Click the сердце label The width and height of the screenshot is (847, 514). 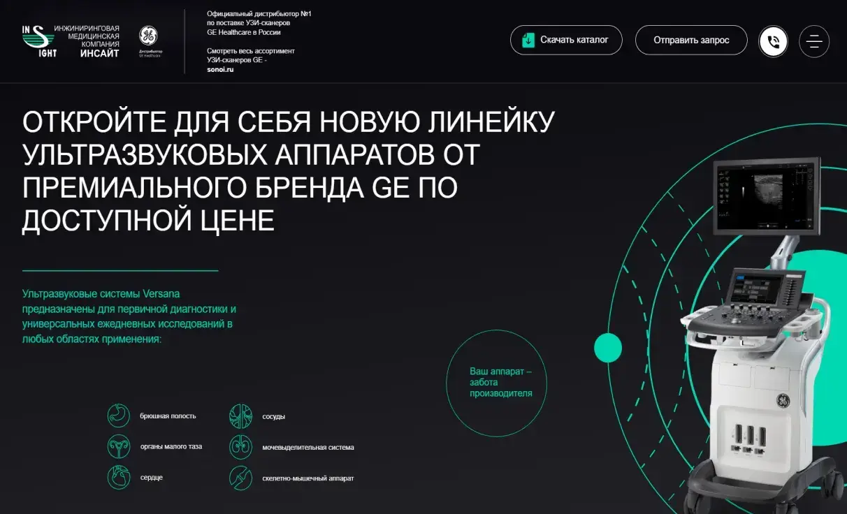(x=152, y=478)
